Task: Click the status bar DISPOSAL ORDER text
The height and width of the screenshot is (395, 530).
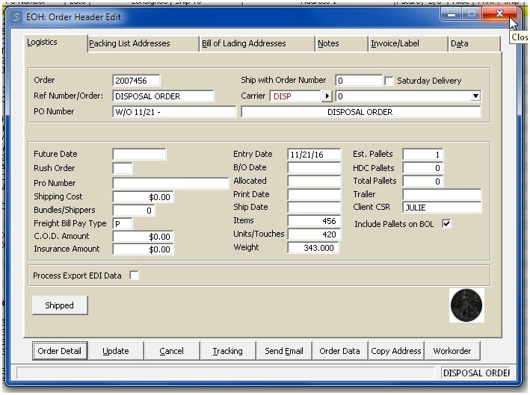Action: (477, 373)
